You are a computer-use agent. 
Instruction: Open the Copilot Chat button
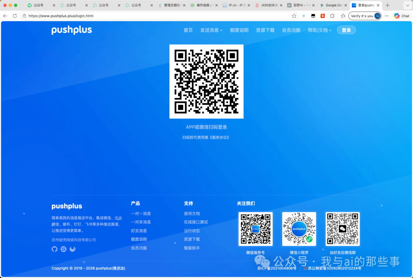(x=402, y=16)
